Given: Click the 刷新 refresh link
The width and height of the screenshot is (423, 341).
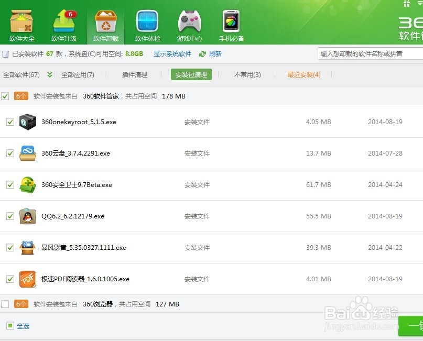Looking at the screenshot, I should pyautogui.click(x=215, y=54).
